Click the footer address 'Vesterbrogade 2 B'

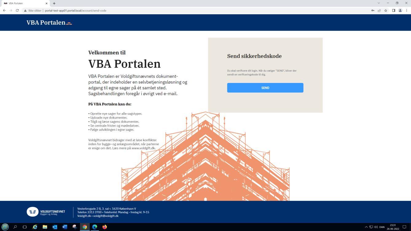107,209
